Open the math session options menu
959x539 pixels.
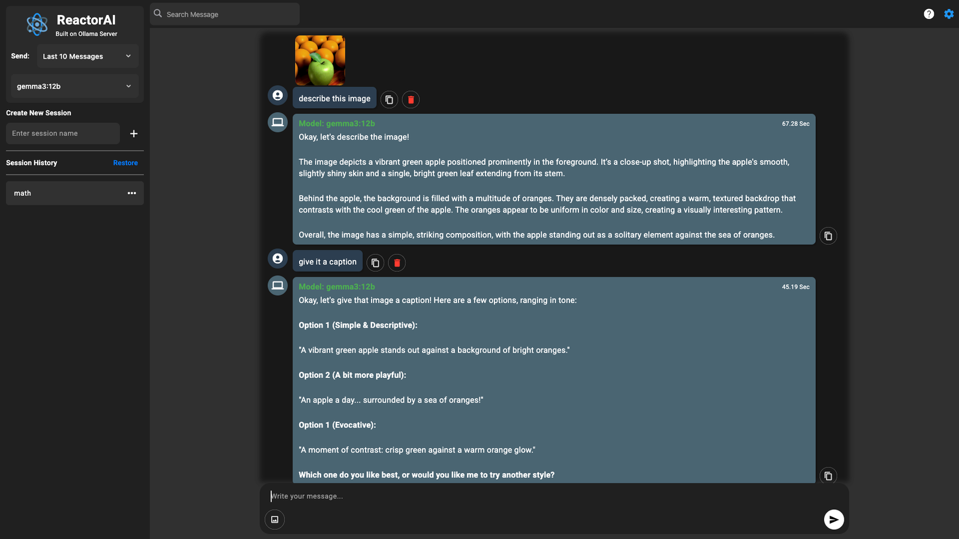click(132, 193)
